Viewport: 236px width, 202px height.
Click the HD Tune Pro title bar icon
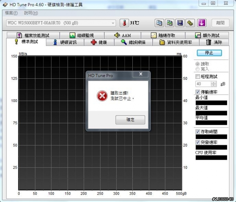pos(5,4)
